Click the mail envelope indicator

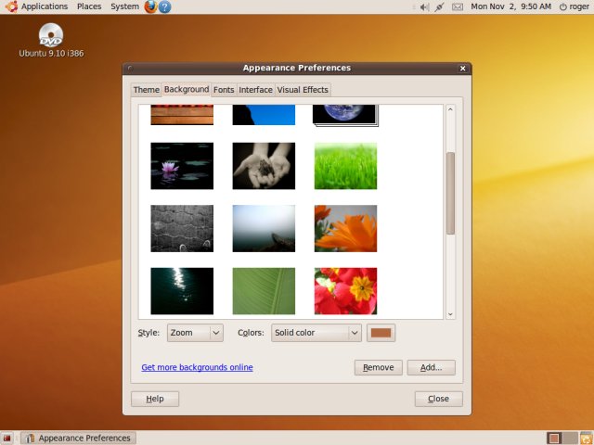[457, 6]
